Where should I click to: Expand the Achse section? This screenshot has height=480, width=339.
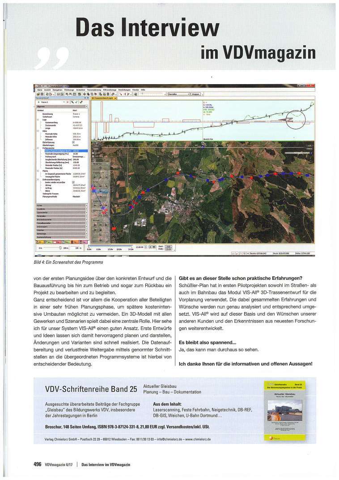point(61,205)
